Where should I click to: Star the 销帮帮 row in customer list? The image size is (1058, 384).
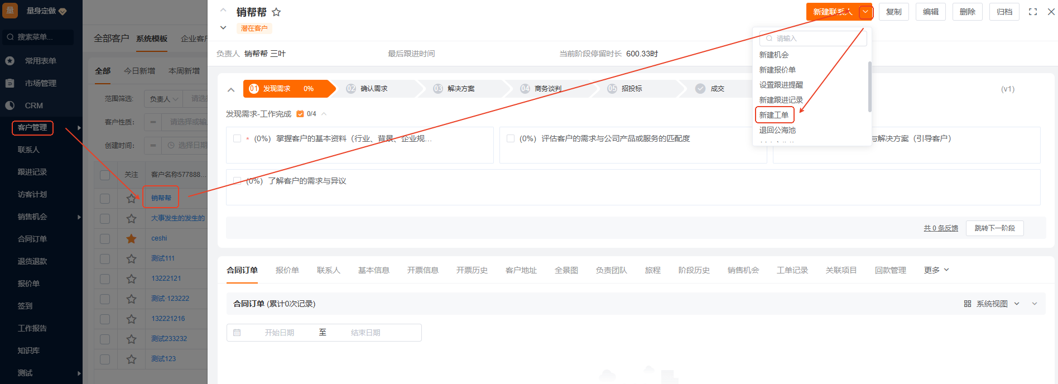[131, 198]
